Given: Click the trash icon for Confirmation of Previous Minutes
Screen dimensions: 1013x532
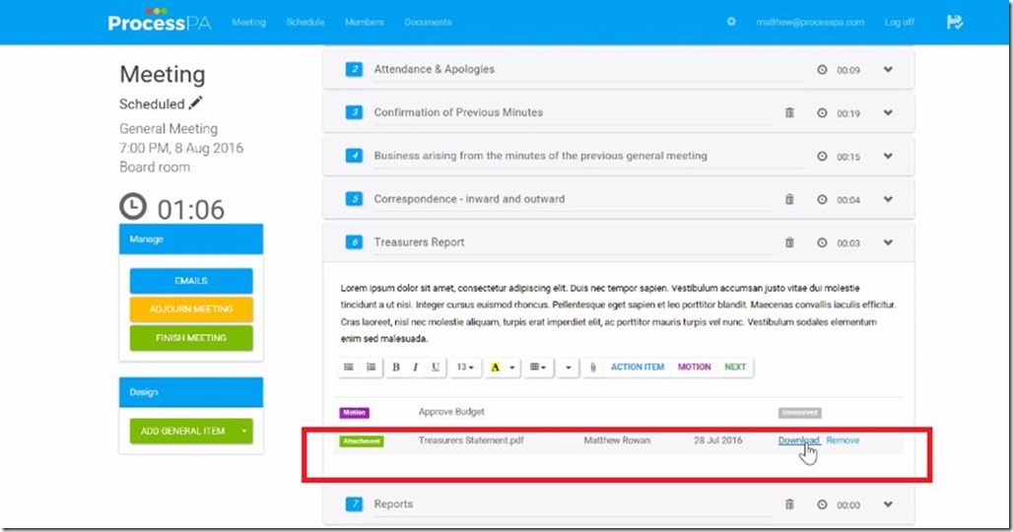Looking at the screenshot, I should [x=789, y=113].
